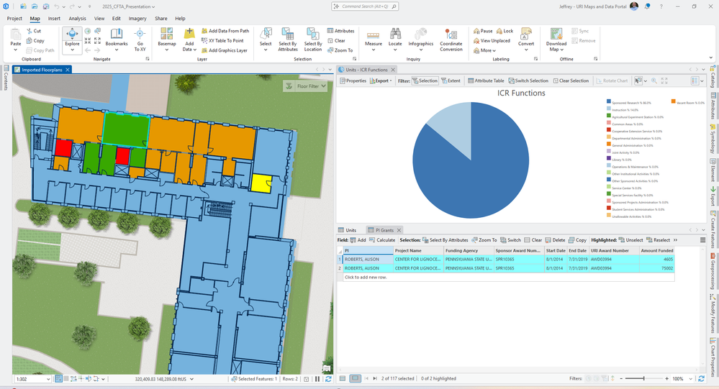Click the Switch Selection chart button
The height and width of the screenshot is (389, 719).
click(x=528, y=81)
